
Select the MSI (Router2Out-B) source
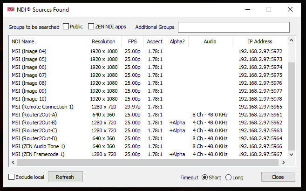coord(147,123)
